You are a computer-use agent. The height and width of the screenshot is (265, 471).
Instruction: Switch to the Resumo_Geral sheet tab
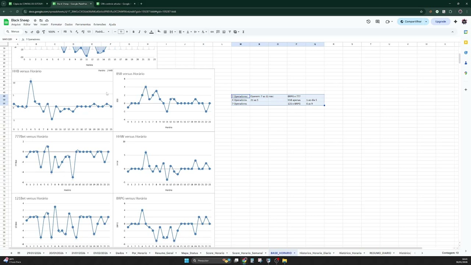point(164,253)
